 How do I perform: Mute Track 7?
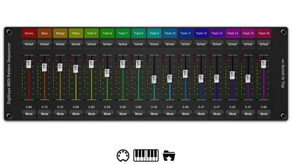123,114
